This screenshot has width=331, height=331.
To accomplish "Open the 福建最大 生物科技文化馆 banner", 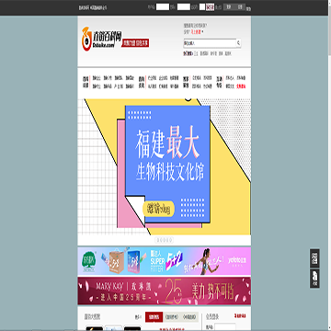I will coord(165,167).
